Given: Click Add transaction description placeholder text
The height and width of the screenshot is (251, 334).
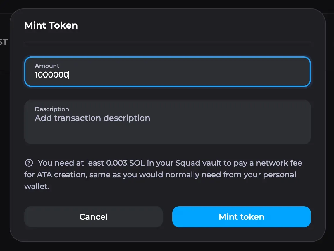Looking at the screenshot, I should click(x=92, y=118).
